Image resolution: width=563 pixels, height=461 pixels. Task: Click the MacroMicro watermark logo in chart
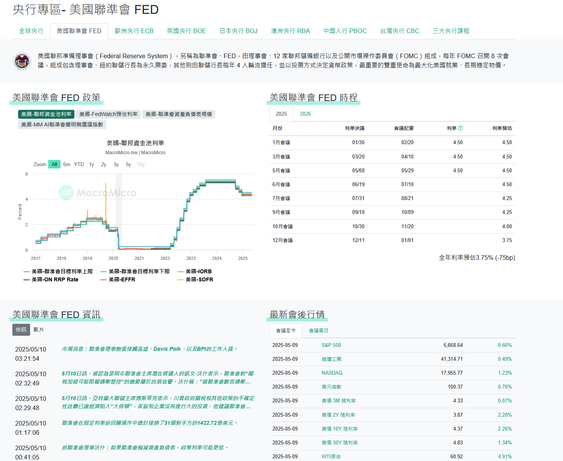pos(98,192)
